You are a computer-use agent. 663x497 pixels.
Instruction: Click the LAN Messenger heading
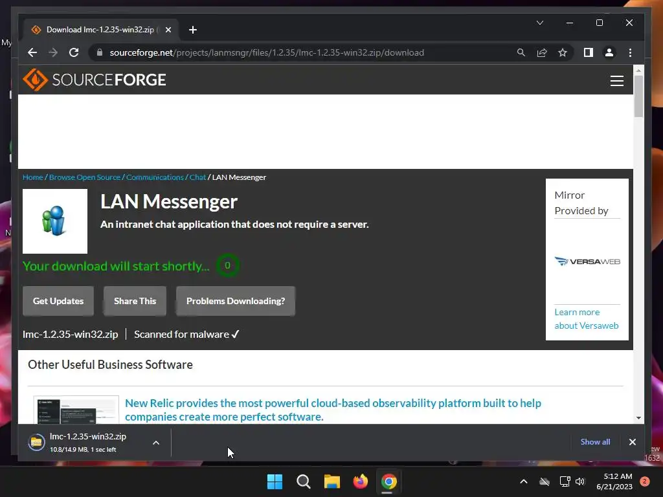tap(169, 202)
